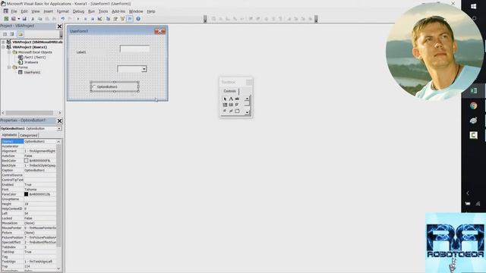Select the TextBox control in Toolbox
The width and height of the screenshot is (486, 273).
(237, 99)
